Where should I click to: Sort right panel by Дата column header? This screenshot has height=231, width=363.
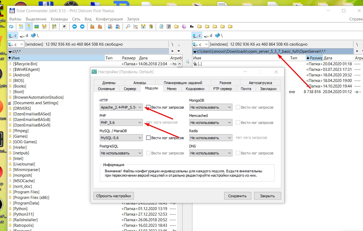click(x=338, y=58)
